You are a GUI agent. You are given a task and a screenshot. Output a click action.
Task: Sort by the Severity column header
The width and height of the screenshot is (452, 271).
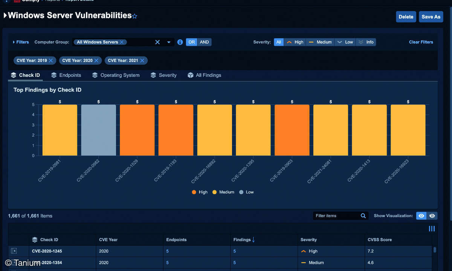pos(308,240)
